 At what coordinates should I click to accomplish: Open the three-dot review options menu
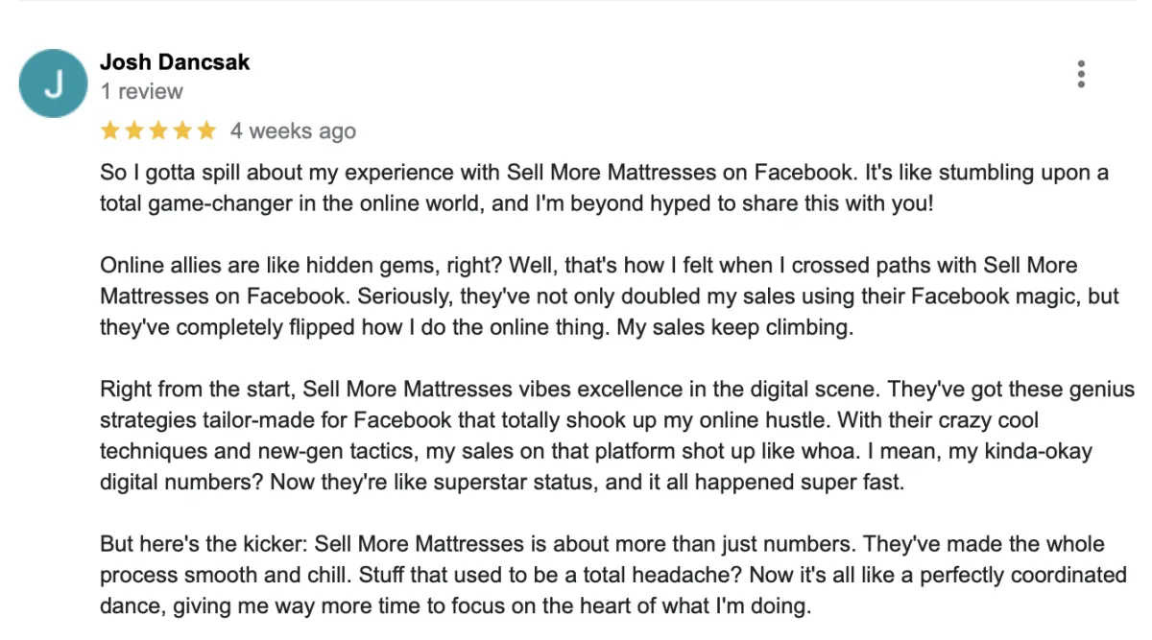pos(1081,74)
